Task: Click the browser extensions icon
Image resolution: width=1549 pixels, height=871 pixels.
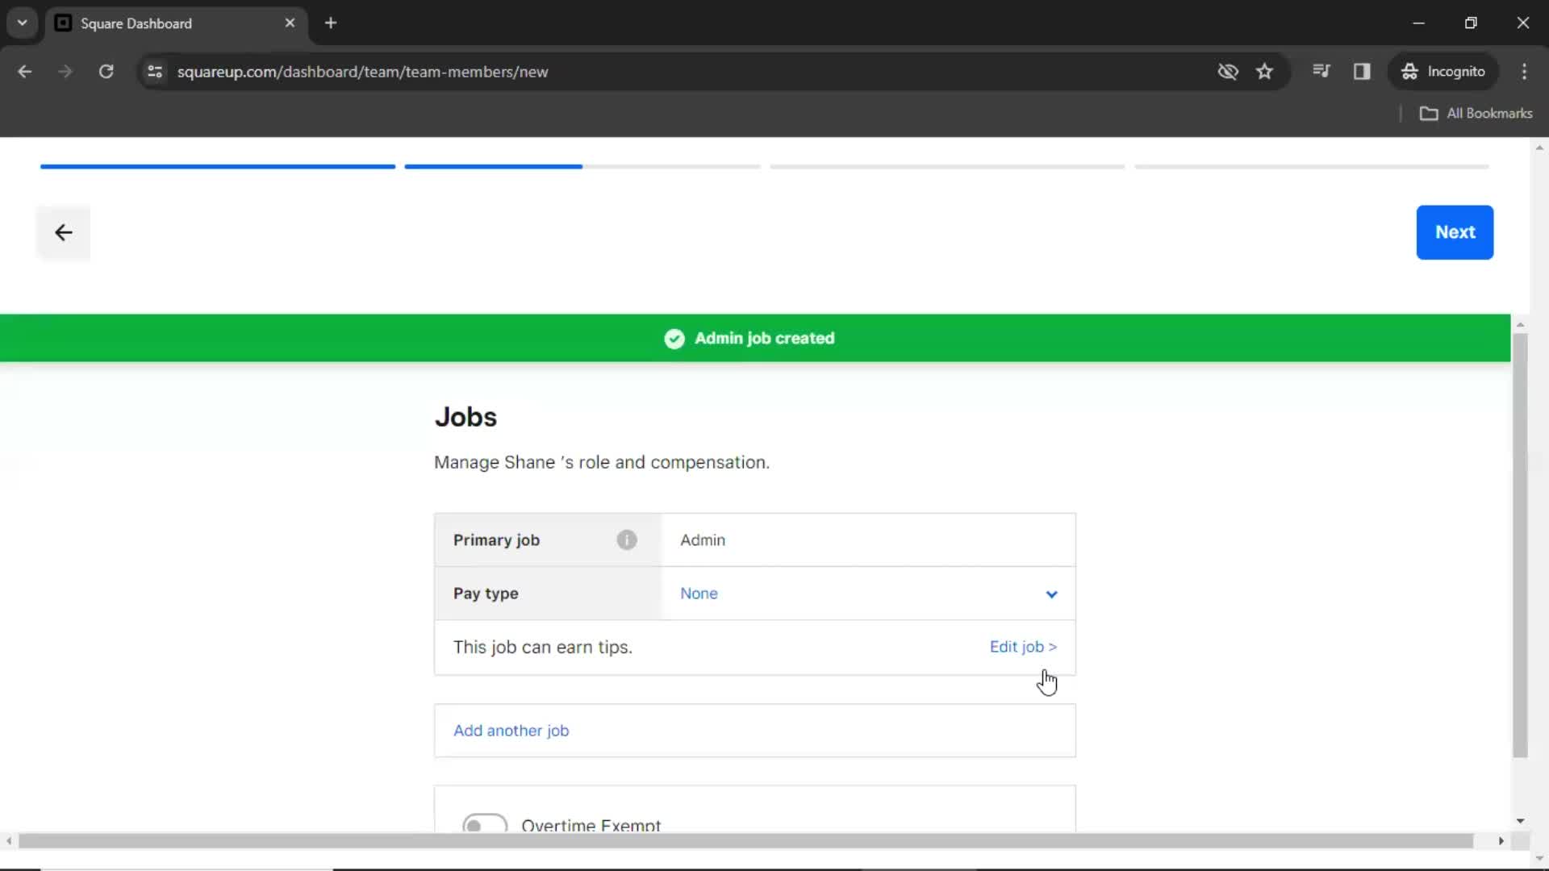Action: (1322, 71)
